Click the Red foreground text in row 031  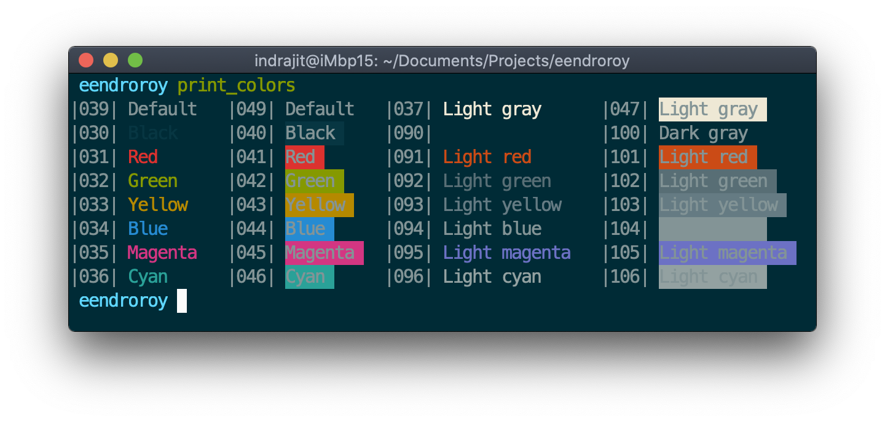(143, 157)
